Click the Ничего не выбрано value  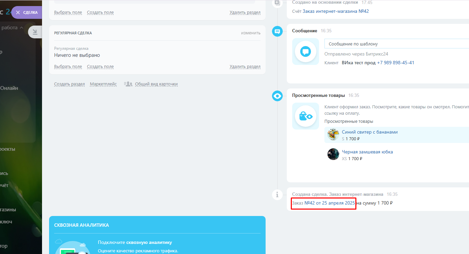77,55
